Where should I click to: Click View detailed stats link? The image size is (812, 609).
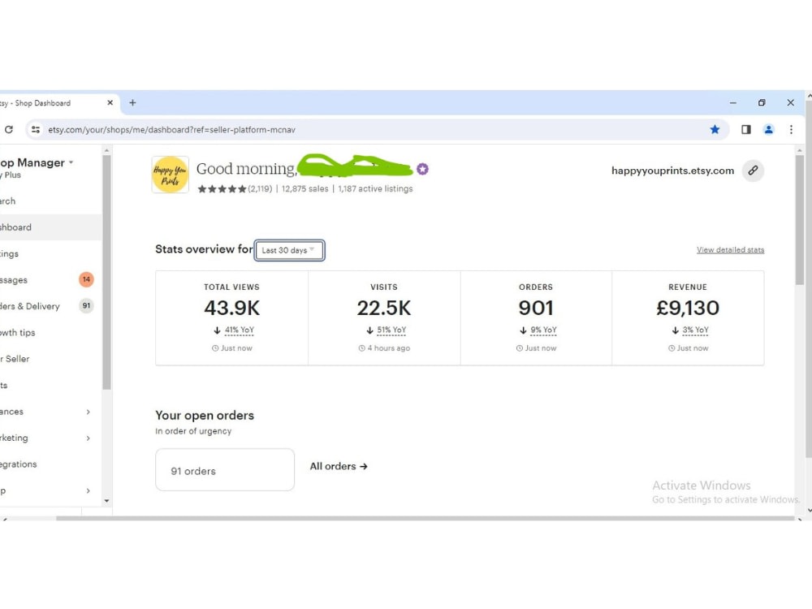(x=730, y=249)
